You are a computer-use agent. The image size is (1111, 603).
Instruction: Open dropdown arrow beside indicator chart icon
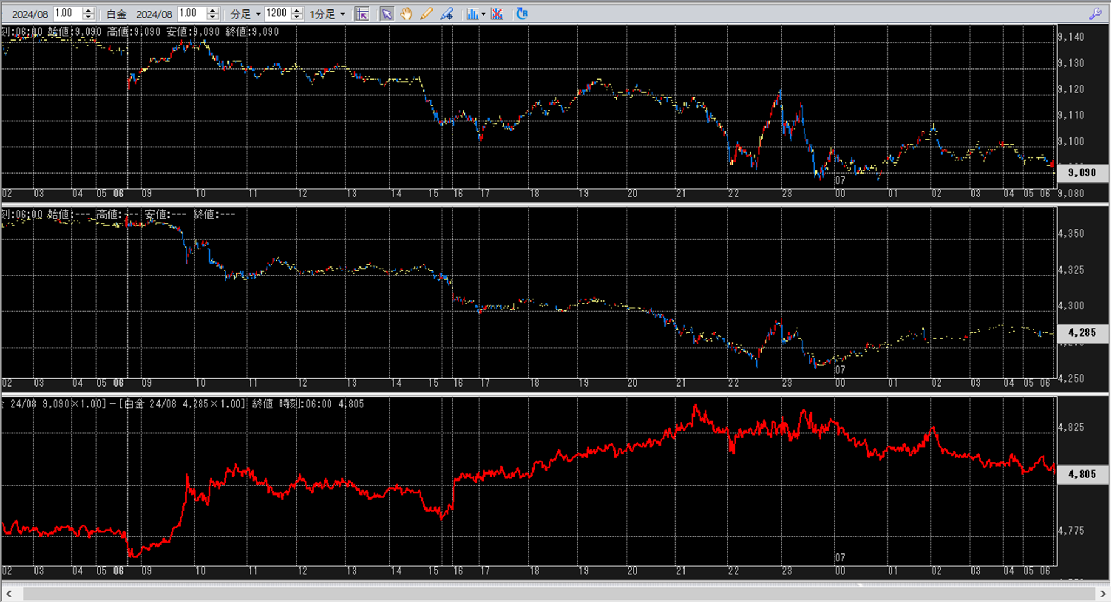[x=483, y=14]
